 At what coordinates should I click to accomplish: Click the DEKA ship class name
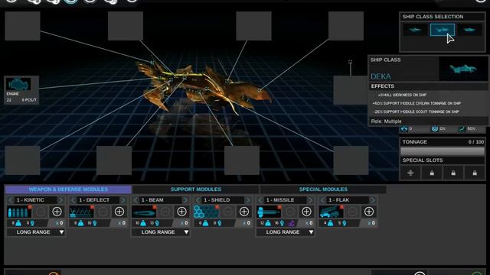coord(381,76)
